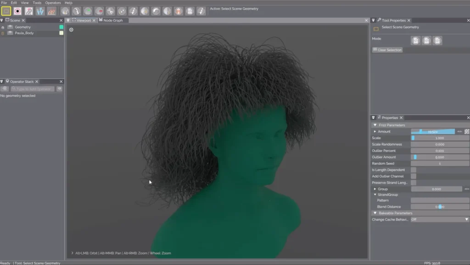Click the first Mode icon in Tool Properties

(415, 41)
